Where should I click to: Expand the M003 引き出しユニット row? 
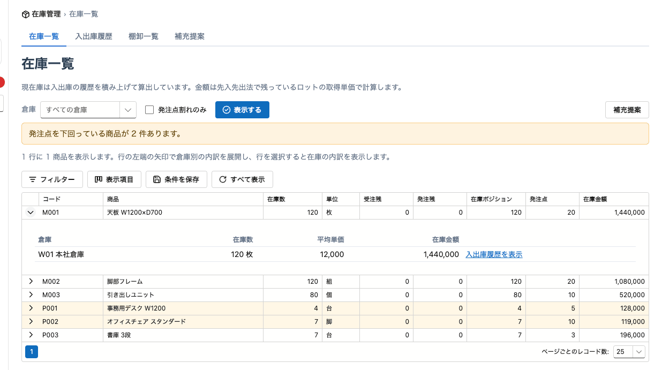[x=31, y=295]
